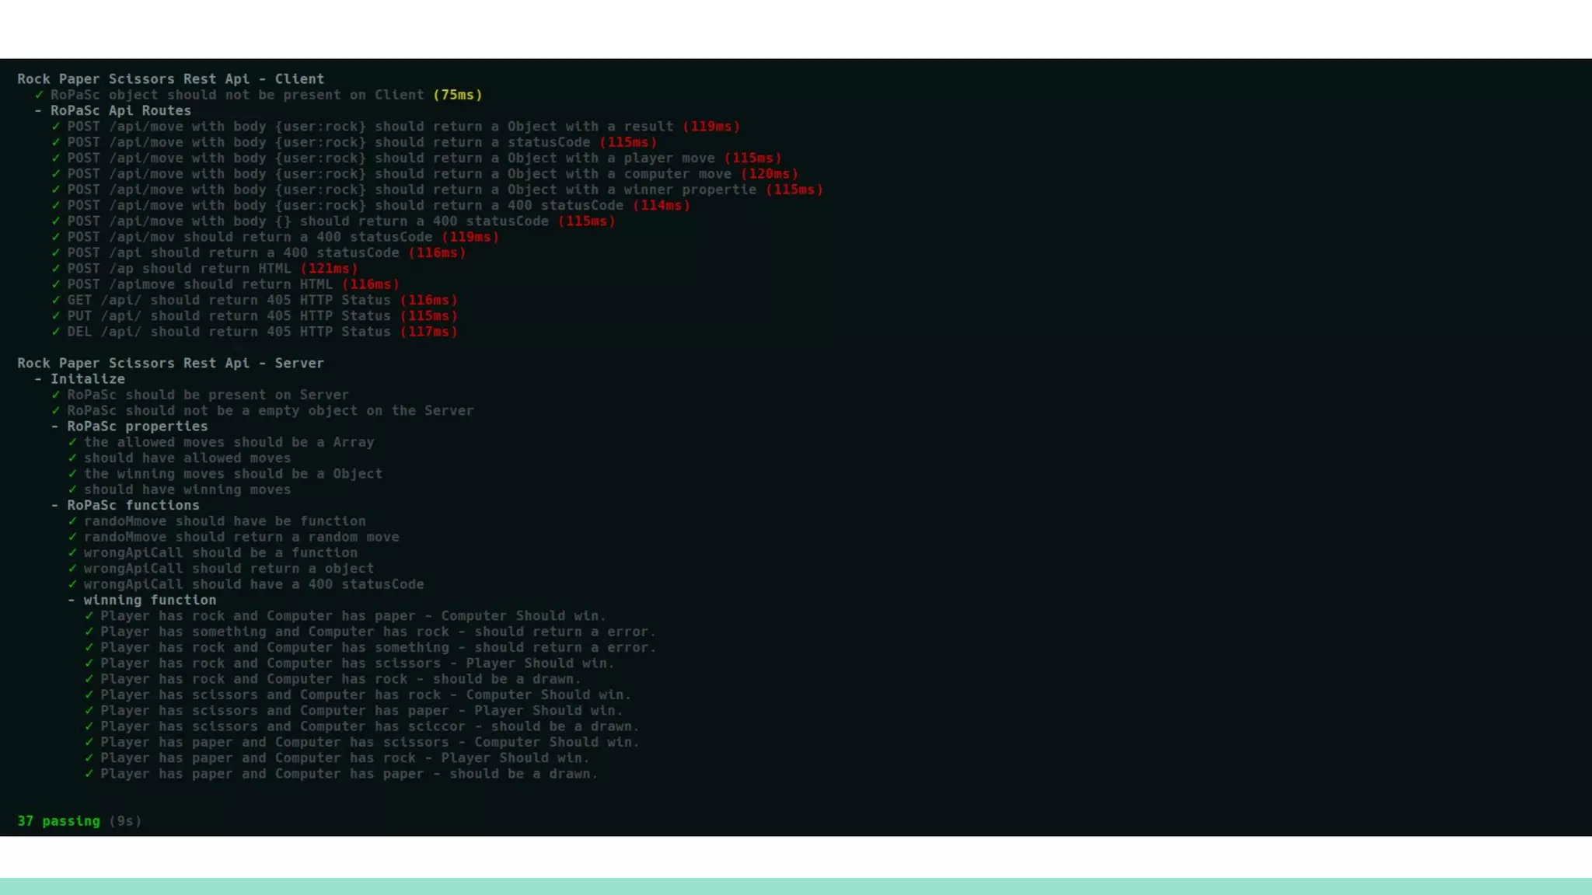Click the 'RoPaSc Api Routes' suite heading

pos(120,110)
